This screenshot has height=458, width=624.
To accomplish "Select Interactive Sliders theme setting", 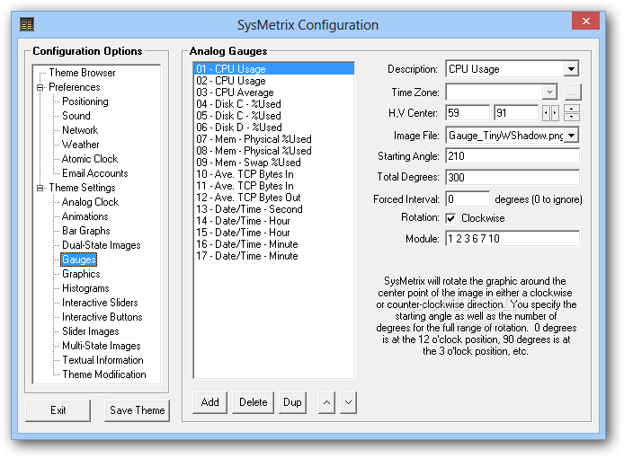I will [x=100, y=303].
